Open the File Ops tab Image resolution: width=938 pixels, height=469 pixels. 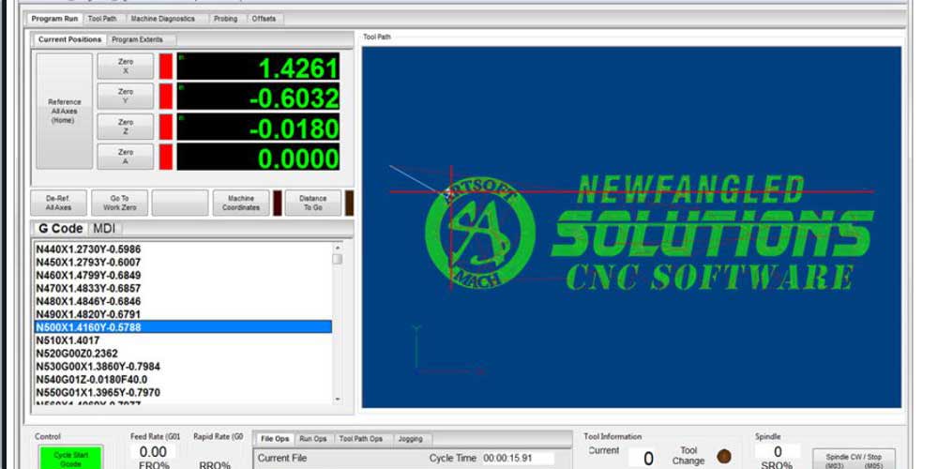pos(274,438)
